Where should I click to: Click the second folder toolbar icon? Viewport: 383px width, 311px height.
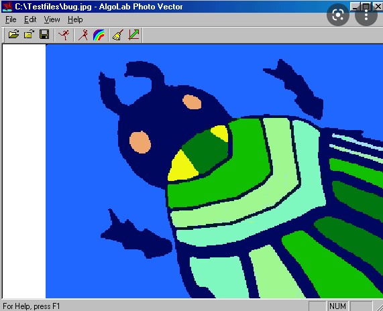coord(29,34)
